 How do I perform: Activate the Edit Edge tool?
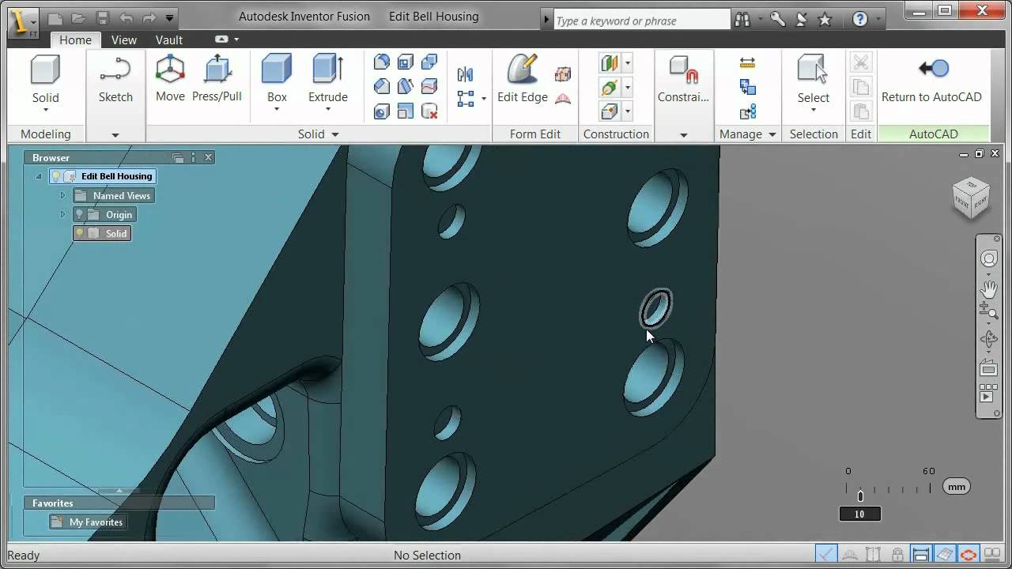[x=523, y=79]
